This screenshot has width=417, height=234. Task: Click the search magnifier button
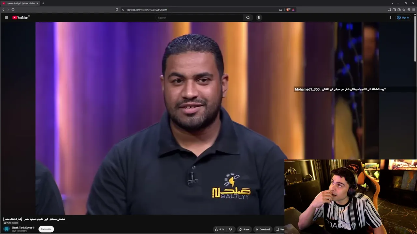coord(248,18)
